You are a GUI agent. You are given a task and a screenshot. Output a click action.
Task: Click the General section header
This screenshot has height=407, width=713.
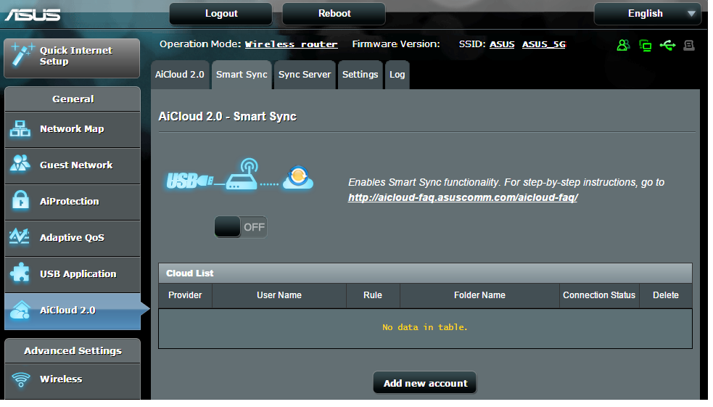(73, 99)
